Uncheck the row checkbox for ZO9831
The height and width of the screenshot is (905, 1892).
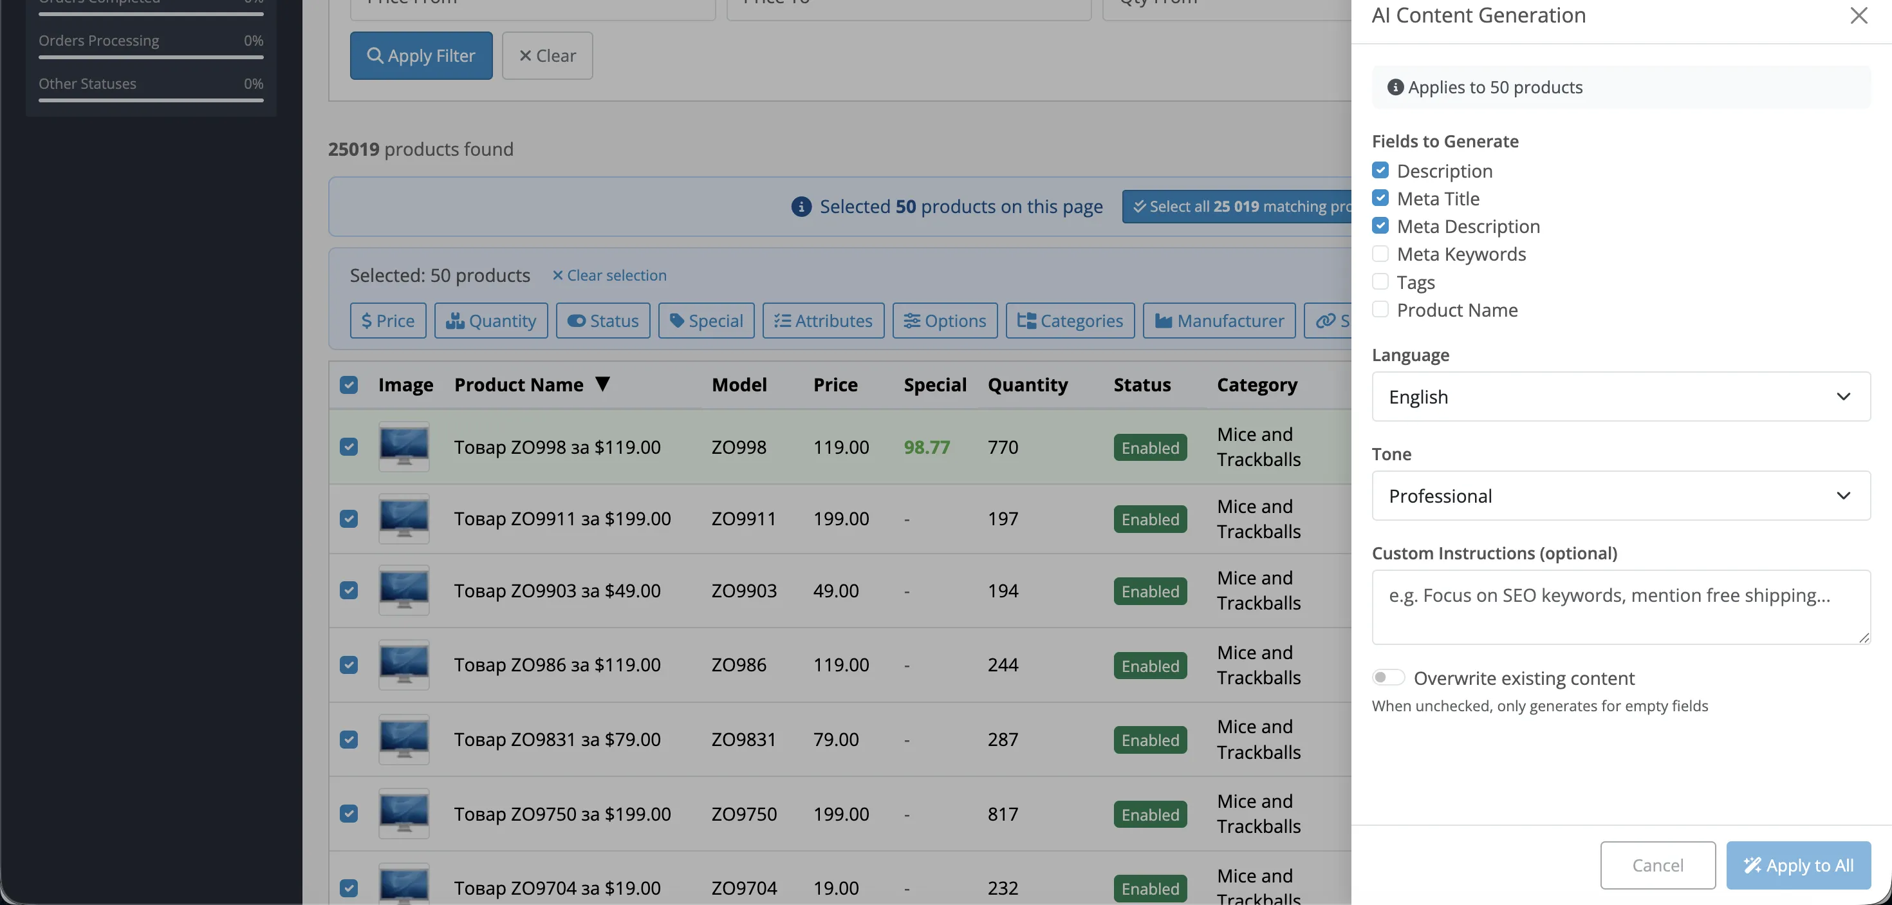pyautogui.click(x=349, y=739)
